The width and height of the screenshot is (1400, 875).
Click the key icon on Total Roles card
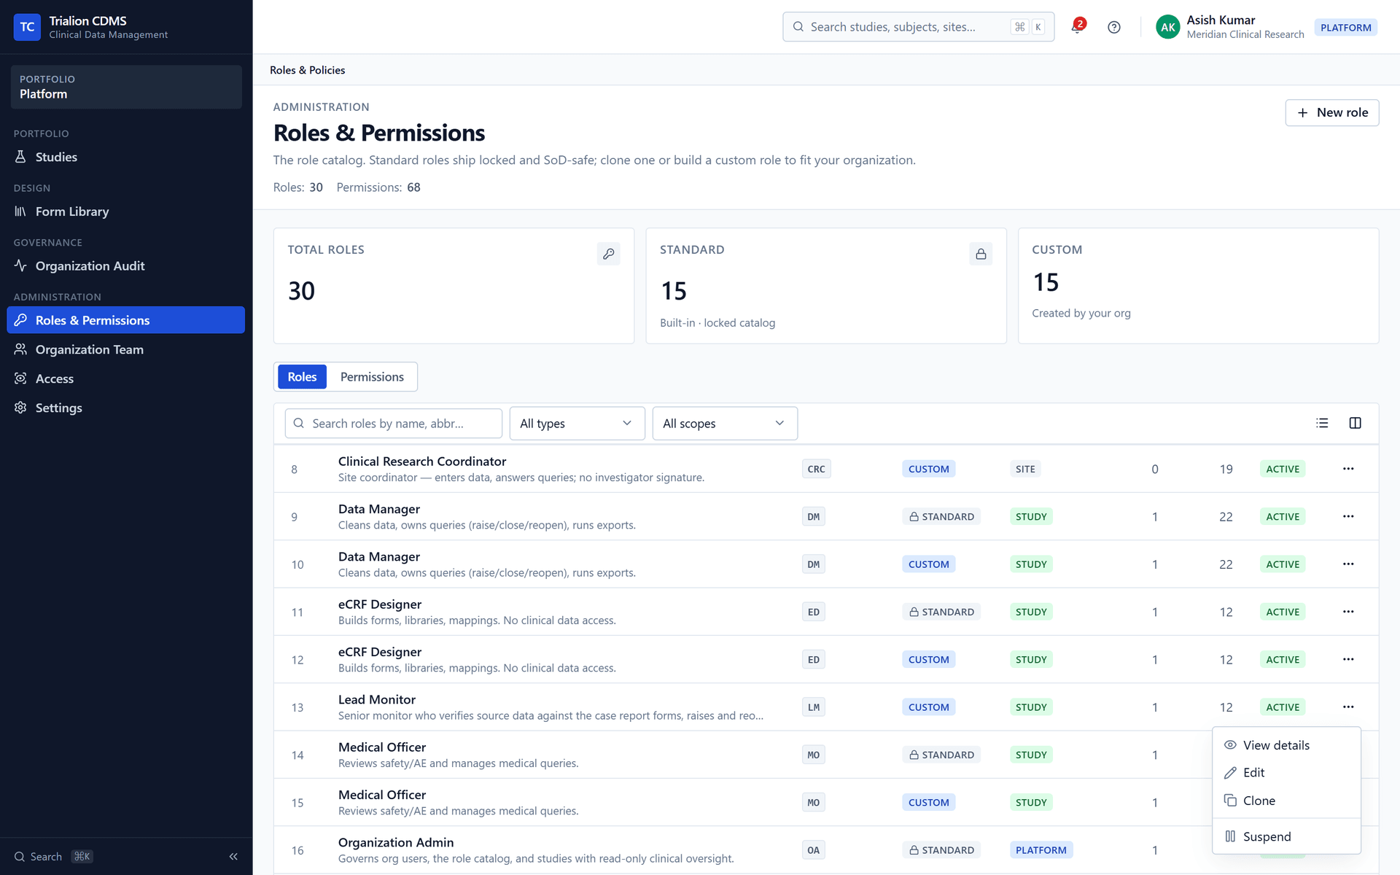[608, 254]
